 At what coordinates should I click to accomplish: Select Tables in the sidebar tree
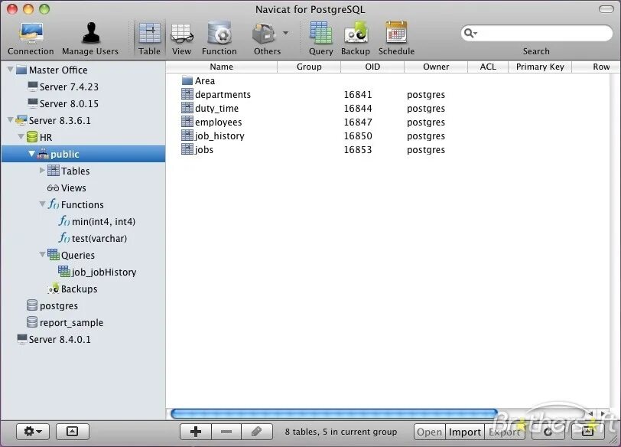(x=69, y=171)
